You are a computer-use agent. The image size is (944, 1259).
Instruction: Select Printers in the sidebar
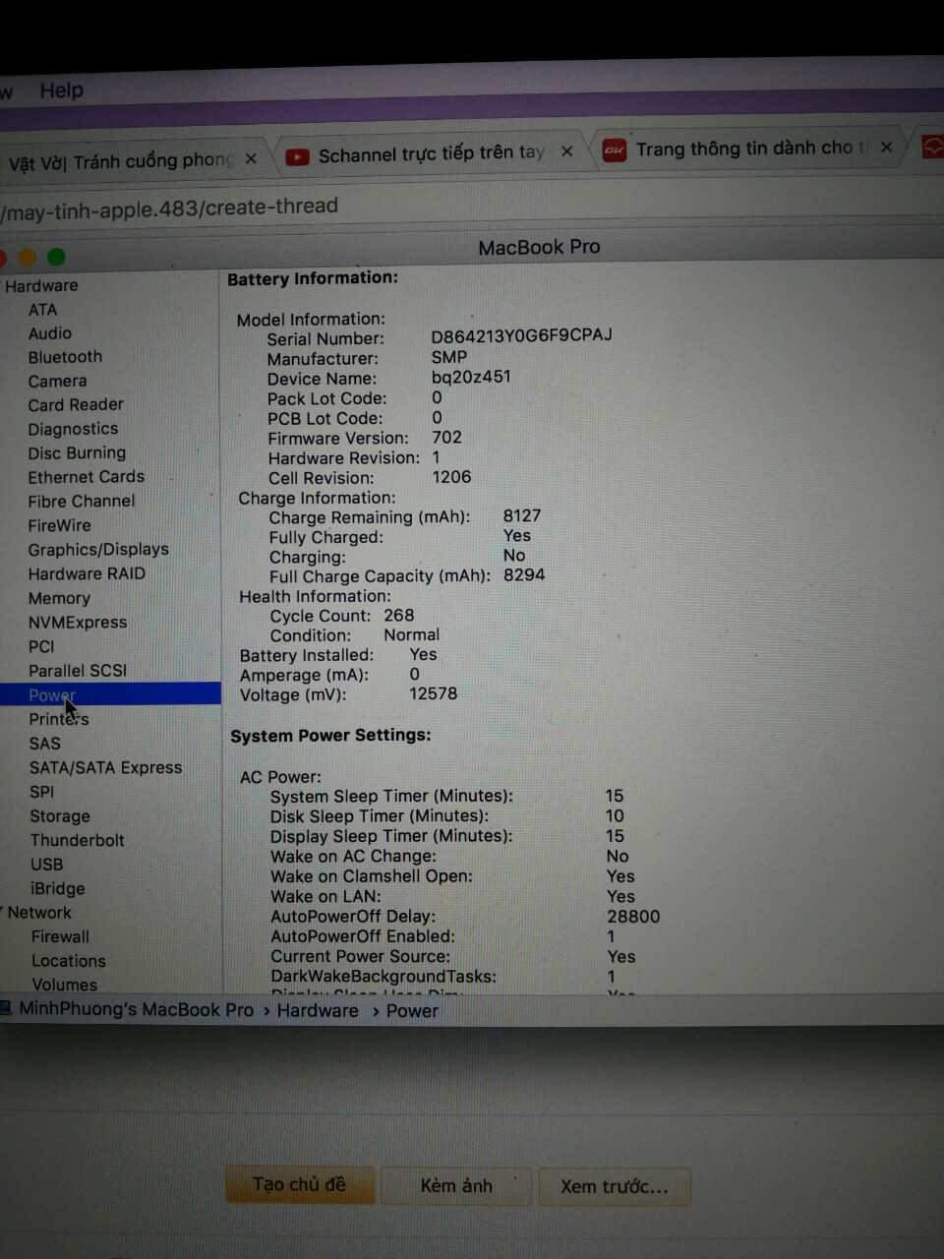[x=59, y=719]
